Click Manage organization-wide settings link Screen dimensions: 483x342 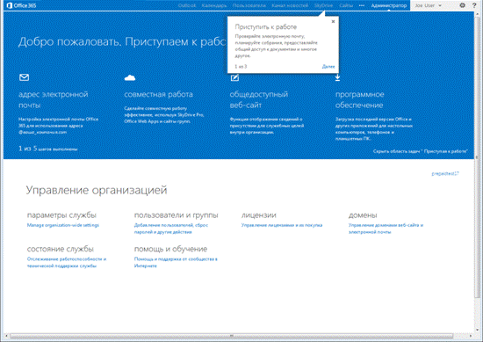click(63, 225)
